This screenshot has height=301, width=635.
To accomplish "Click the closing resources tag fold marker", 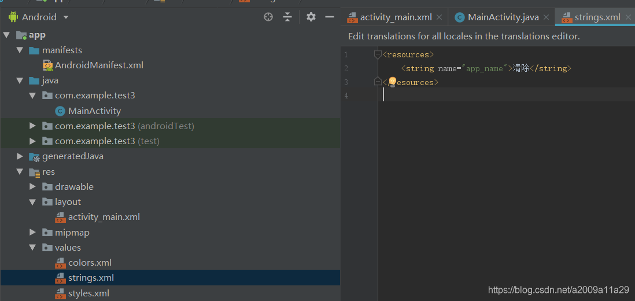I will [x=378, y=82].
